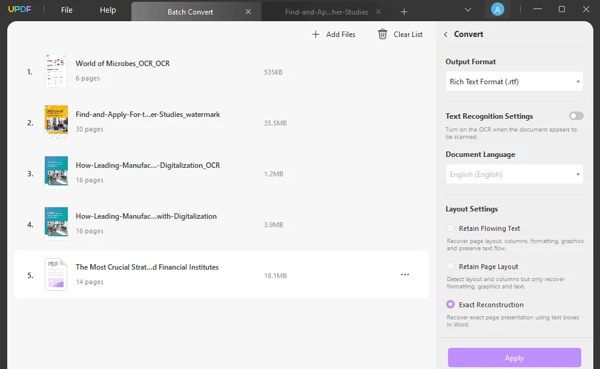Click the back arrow beside Convert

pyautogui.click(x=446, y=35)
